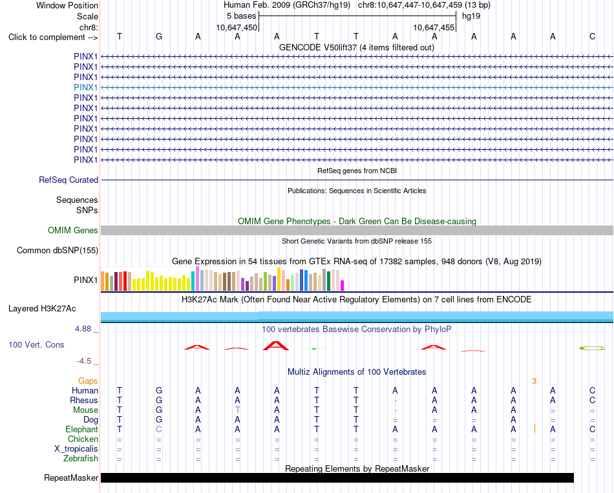Click the gray OMIM Genes bar
The height and width of the screenshot is (493, 614).
click(357, 230)
